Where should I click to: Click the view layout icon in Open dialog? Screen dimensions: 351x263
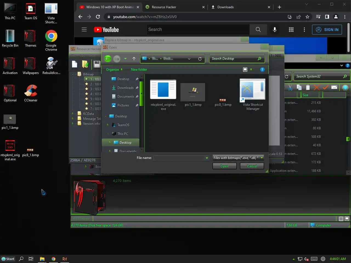click(x=245, y=70)
